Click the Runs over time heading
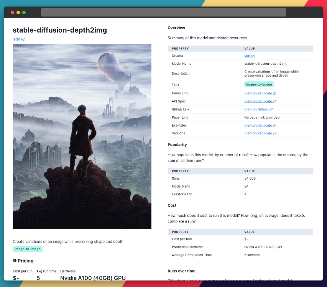Viewport: 327px width, 287px height. [181, 271]
